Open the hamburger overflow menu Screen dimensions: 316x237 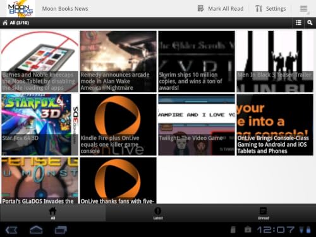303,9
